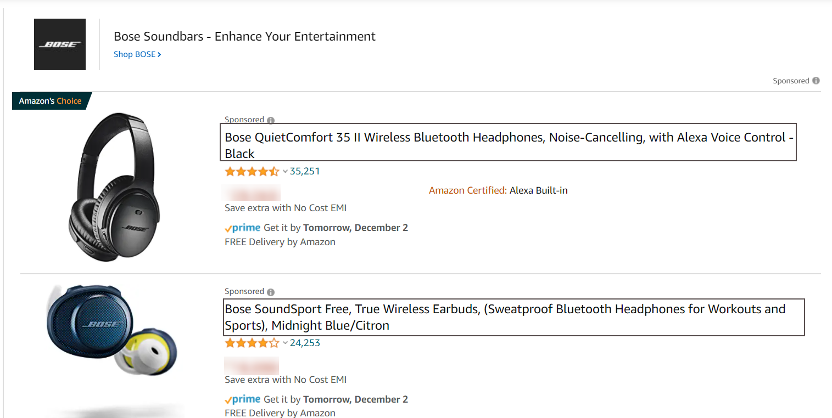
Task: Open the info icon beside the banner's Sponsored label
Action: point(816,81)
